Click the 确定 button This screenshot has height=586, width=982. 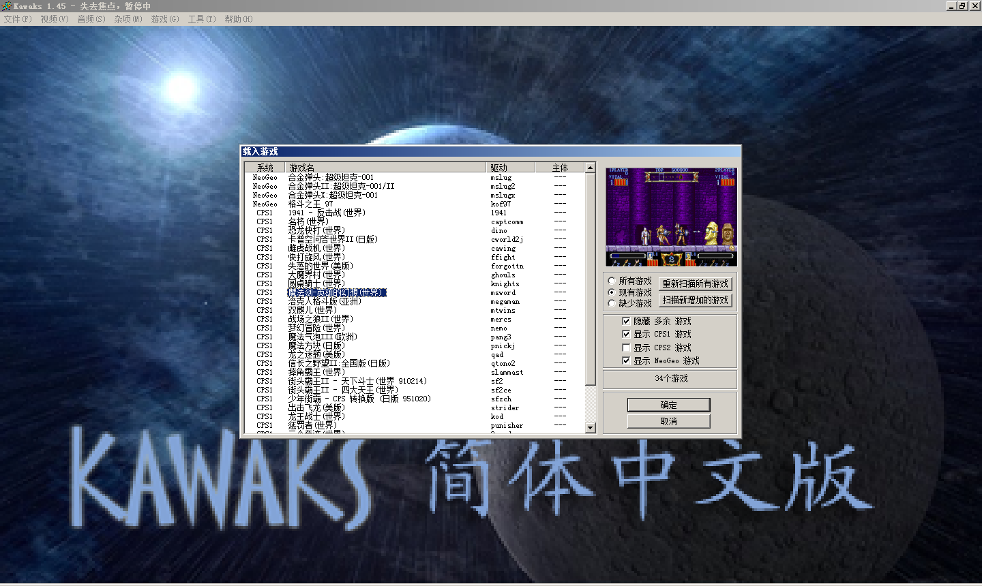coord(668,405)
